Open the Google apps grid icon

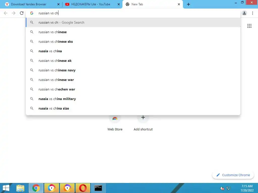click(x=249, y=26)
